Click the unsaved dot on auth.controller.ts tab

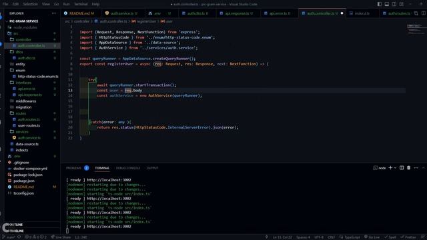point(342,13)
